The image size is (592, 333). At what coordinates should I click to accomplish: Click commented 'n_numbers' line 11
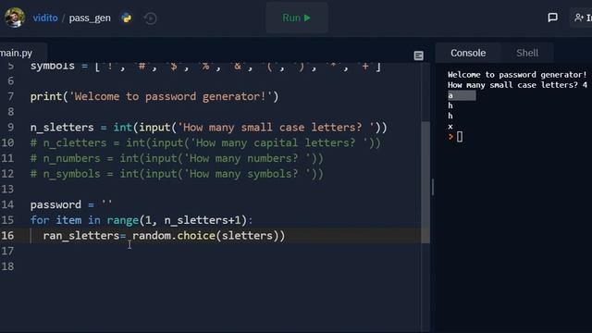pos(177,158)
